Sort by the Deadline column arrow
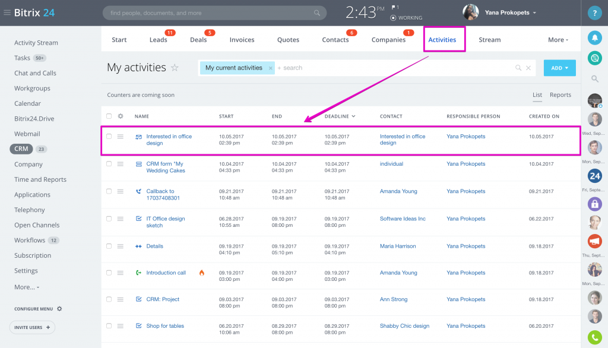Screen dimensions: 608x348 click(353, 116)
